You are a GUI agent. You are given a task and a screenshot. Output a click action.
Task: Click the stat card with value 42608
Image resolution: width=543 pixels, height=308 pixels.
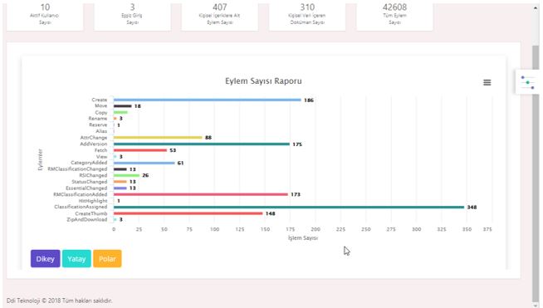tap(394, 16)
